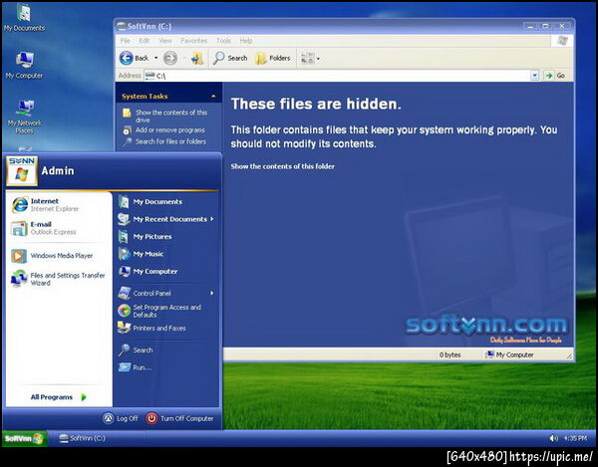Open the Views dropdown arrow
This screenshot has width=598, height=467.
(319, 59)
